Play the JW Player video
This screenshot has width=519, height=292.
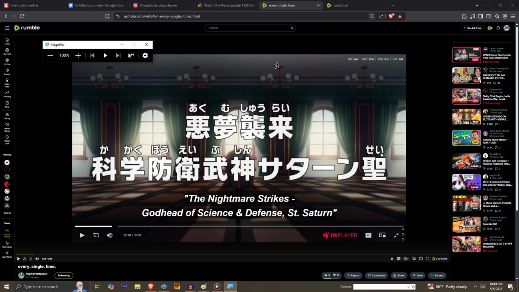point(82,235)
